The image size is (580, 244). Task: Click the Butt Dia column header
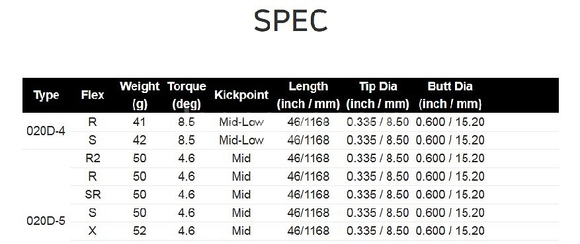click(x=450, y=95)
